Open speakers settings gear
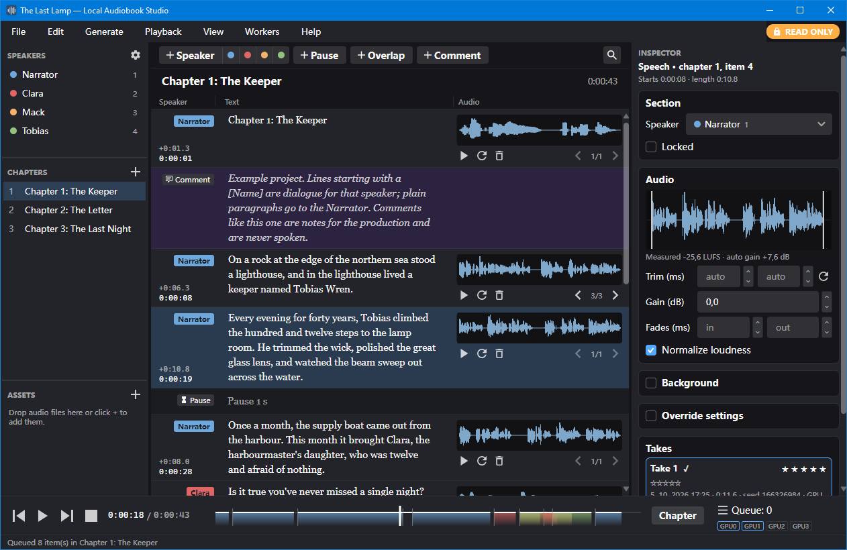The image size is (847, 550). click(136, 56)
